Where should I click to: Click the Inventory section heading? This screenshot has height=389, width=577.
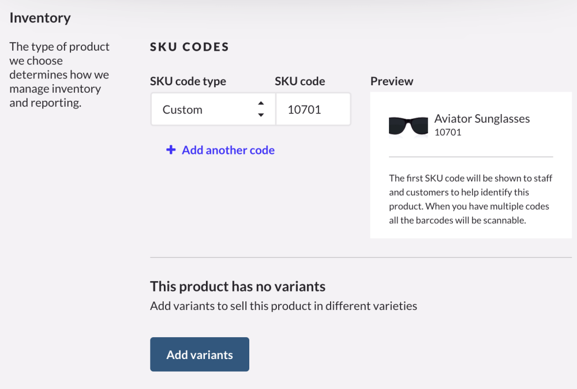[x=40, y=18]
